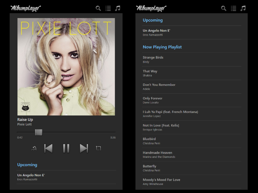Pause the current song
Image resolution: width=258 pixels, height=193 pixels.
pyautogui.click(x=66, y=148)
